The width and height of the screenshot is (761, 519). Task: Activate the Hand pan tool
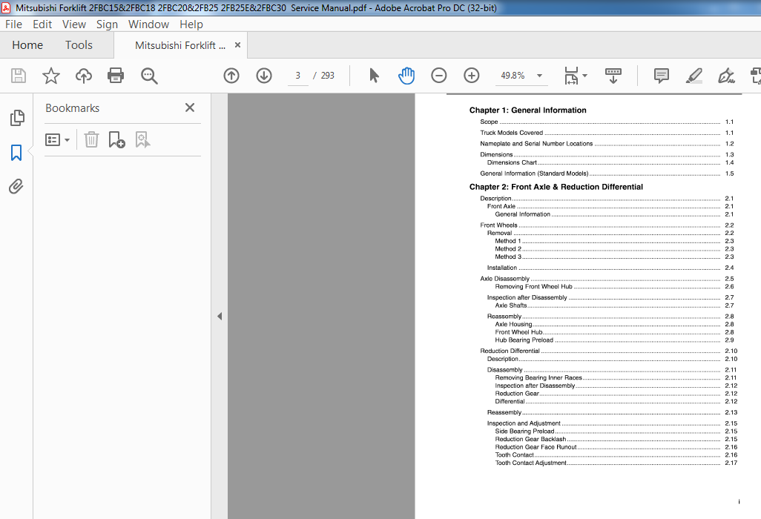point(406,76)
